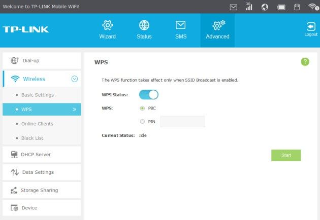Viewport: 320px width, 220px height.
Task: Open the Wizard gear icon
Action: tap(108, 25)
